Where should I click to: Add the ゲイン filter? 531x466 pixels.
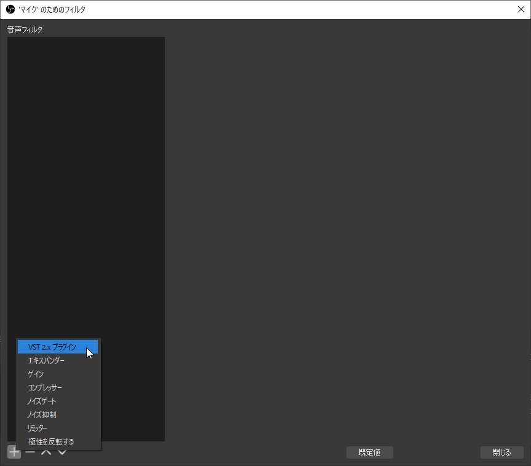pos(58,374)
